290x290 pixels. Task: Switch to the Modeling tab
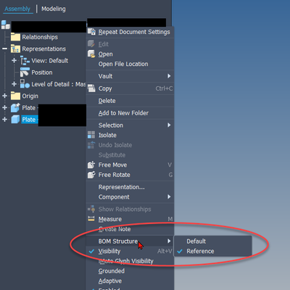[54, 9]
